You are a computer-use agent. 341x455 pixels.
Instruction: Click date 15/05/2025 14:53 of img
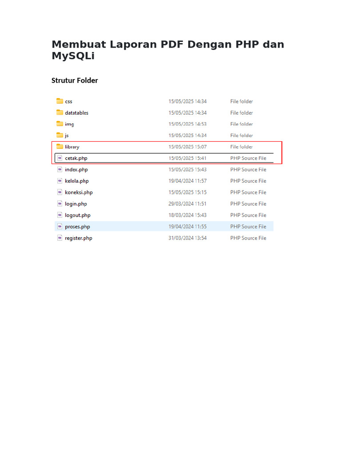[188, 124]
